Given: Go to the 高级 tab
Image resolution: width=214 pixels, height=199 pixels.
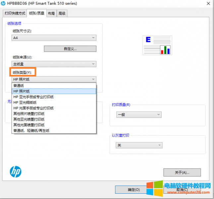Looking at the screenshot, I should [x=62, y=13].
